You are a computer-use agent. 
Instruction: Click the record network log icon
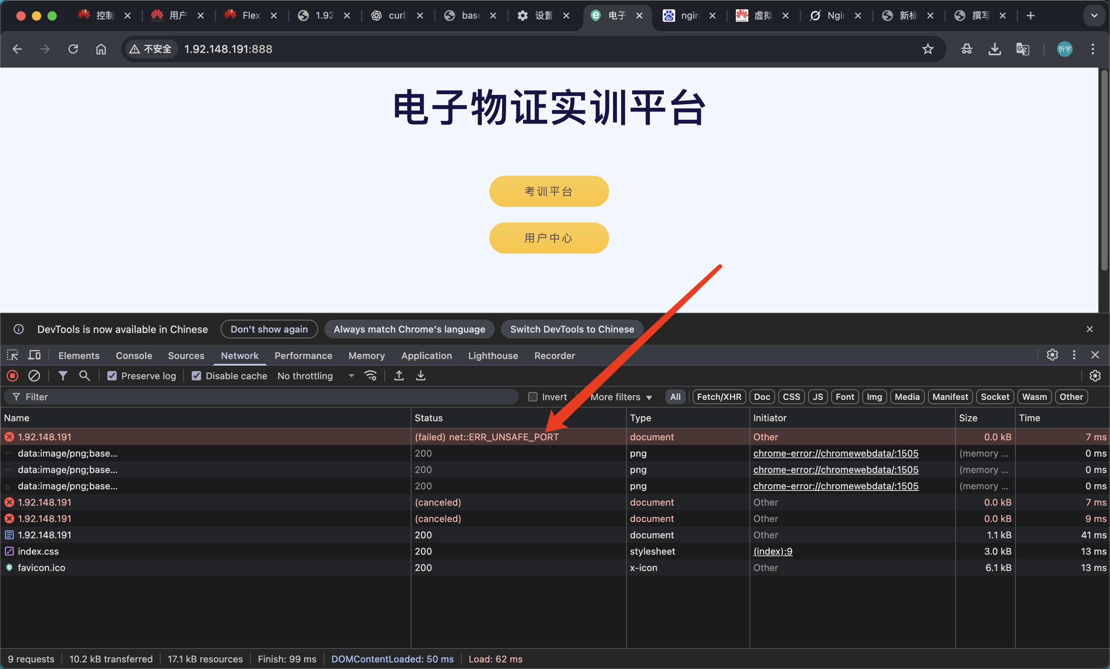point(12,376)
